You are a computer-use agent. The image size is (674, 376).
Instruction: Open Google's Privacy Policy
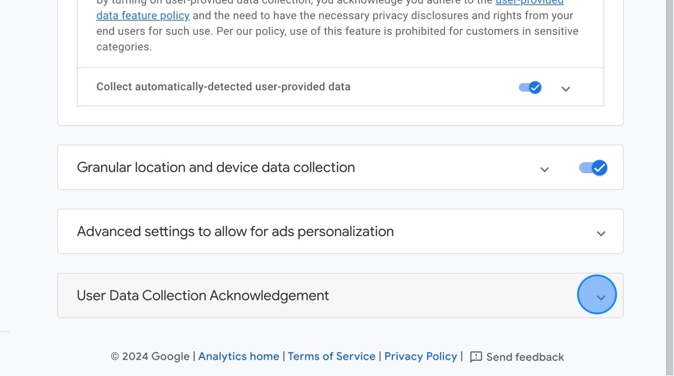(x=421, y=356)
